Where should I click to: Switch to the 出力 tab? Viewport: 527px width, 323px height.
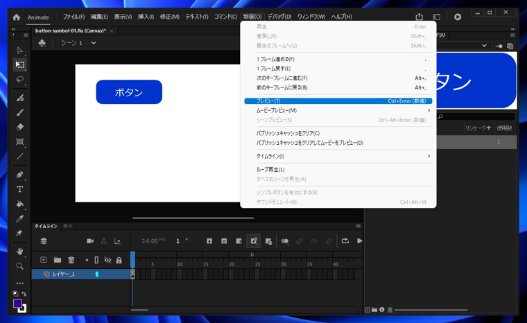68,226
